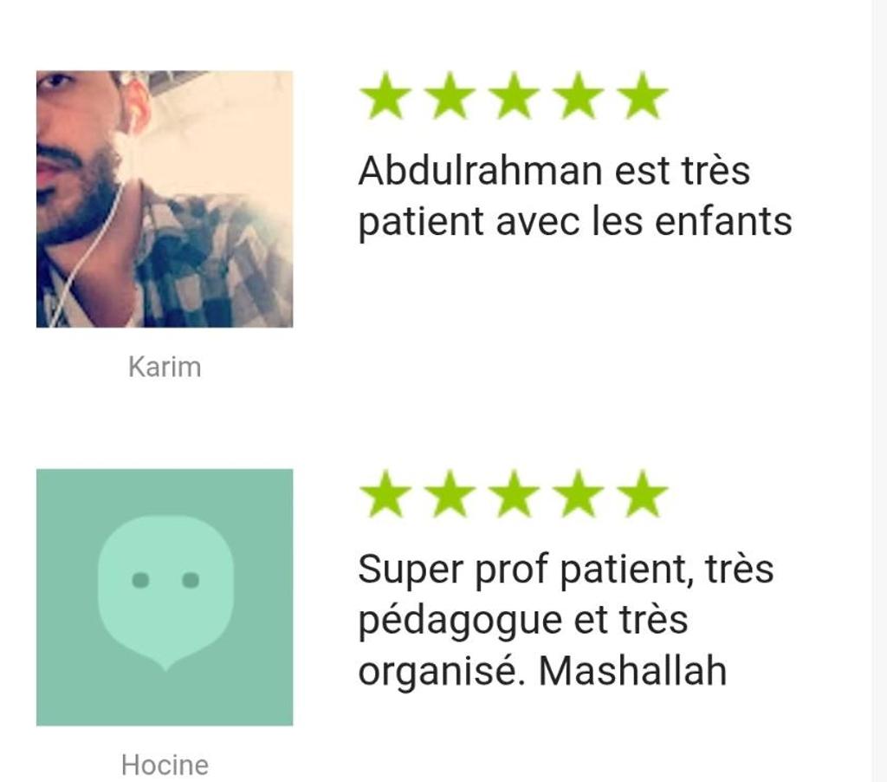Click fourth star of Karim's rating
The image size is (887, 782).
578,95
